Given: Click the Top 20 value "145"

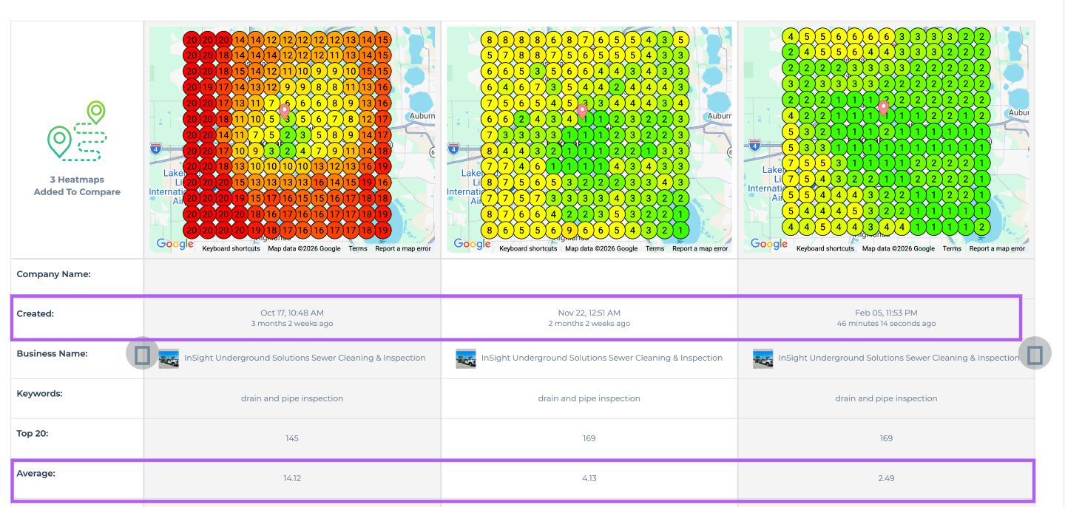Looking at the screenshot, I should [x=292, y=438].
